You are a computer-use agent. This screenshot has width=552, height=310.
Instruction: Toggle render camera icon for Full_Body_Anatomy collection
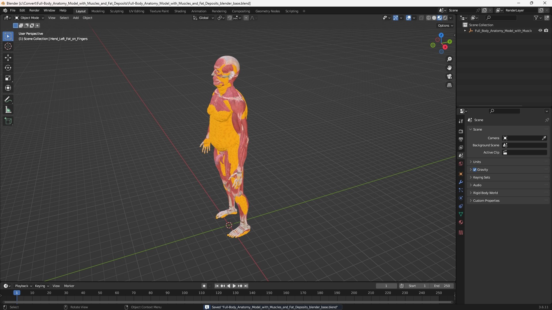tap(546, 30)
